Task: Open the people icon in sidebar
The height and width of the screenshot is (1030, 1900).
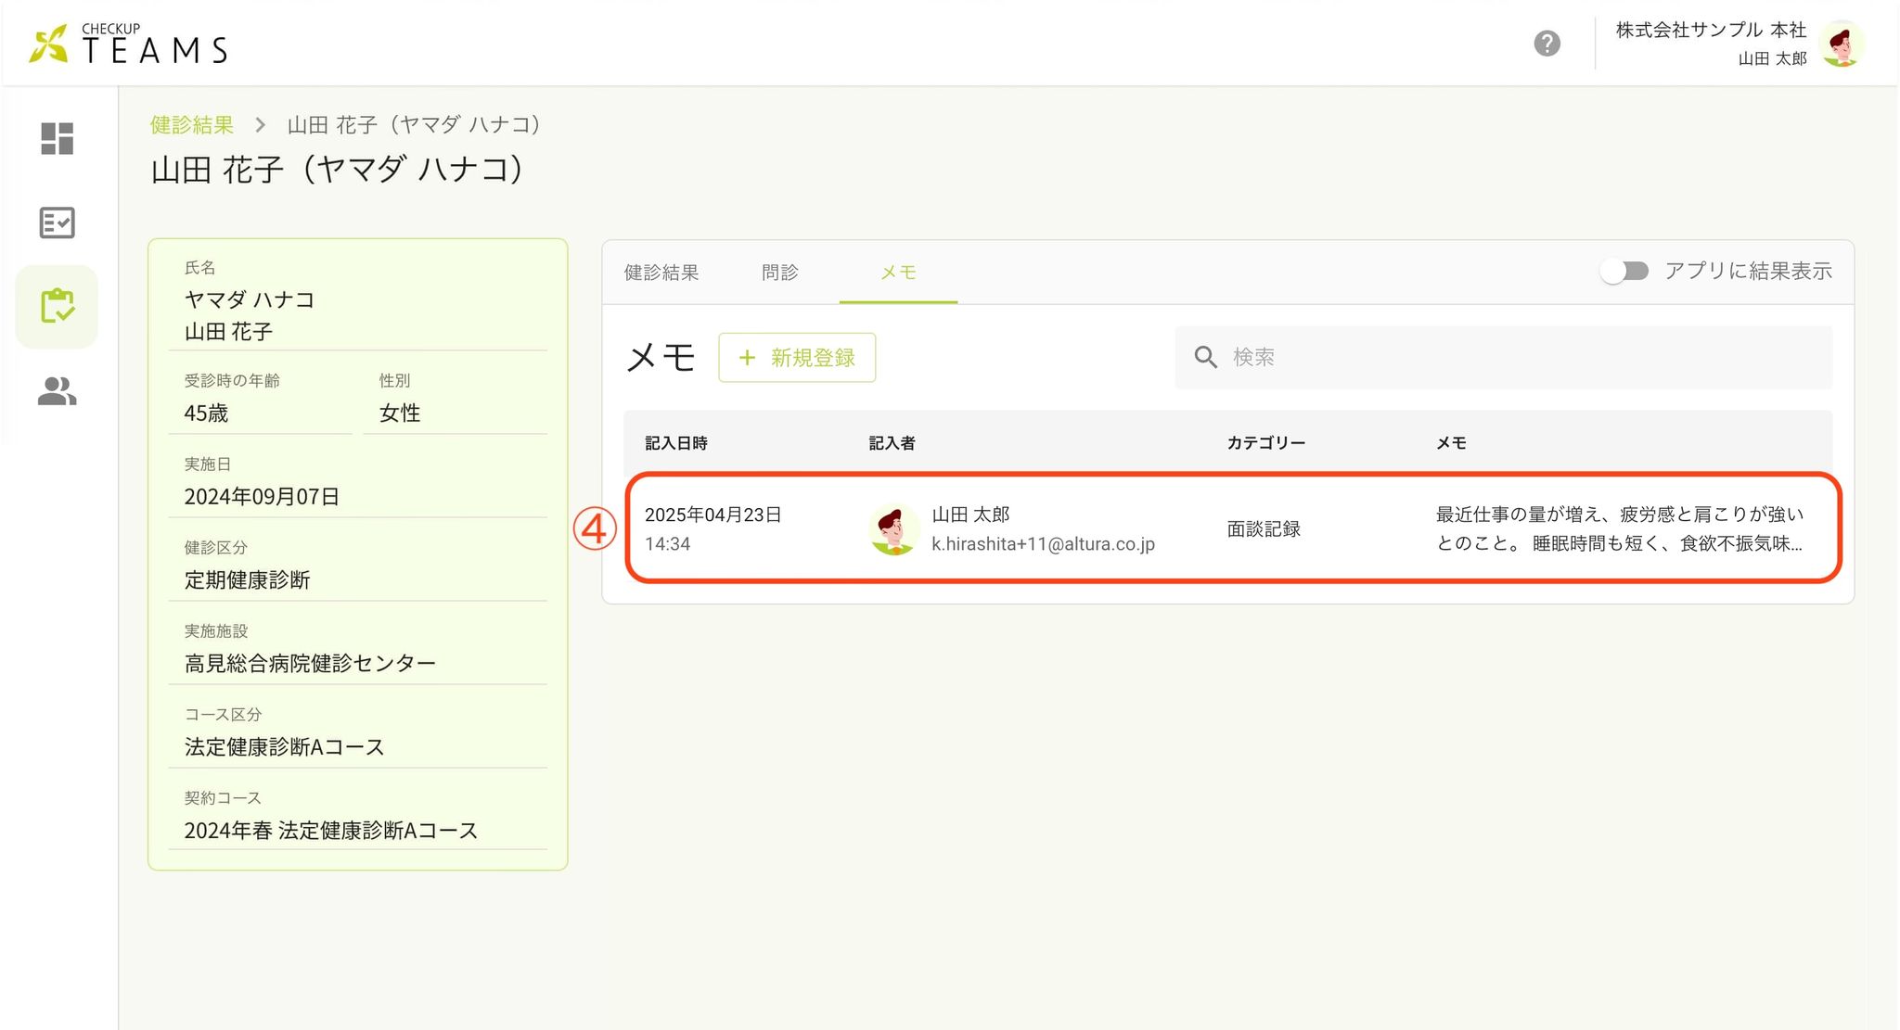Action: pos(57,391)
